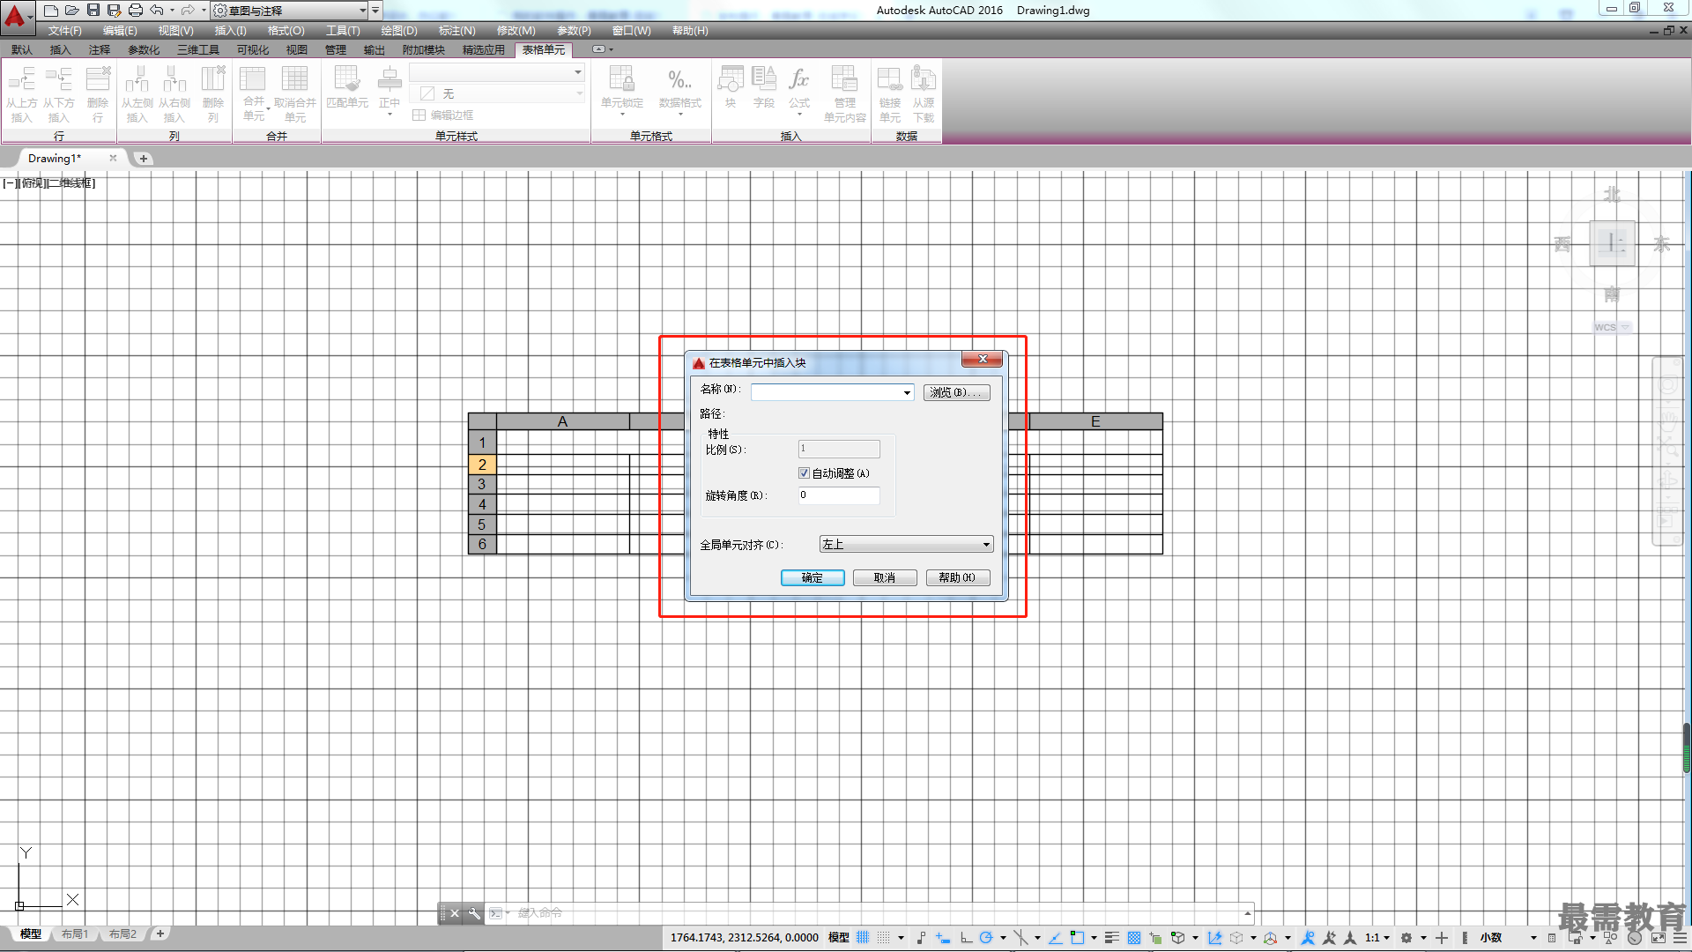Open the 全局单元对齐 dropdown showing 左上
This screenshot has height=952, width=1692.
click(906, 545)
